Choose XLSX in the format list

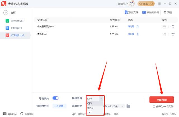click(x=95, y=108)
